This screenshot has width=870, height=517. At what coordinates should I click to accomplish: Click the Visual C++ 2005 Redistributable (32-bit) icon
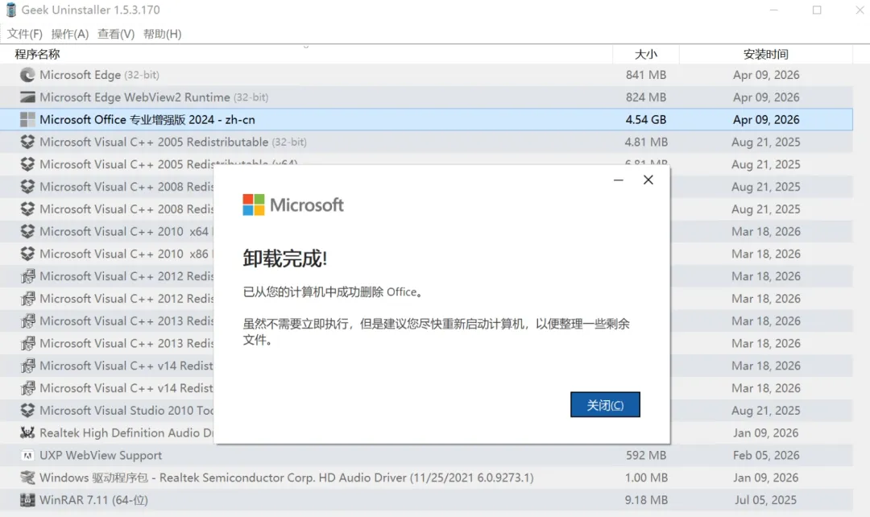[x=27, y=143]
